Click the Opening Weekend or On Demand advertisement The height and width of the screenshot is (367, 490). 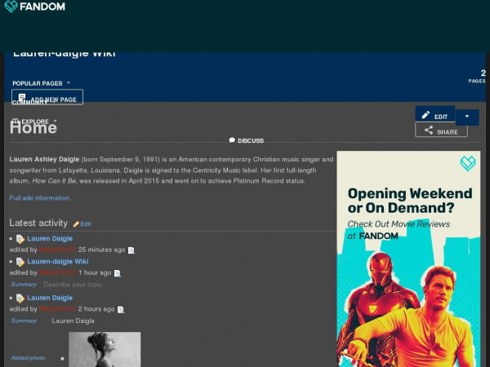[408, 259]
